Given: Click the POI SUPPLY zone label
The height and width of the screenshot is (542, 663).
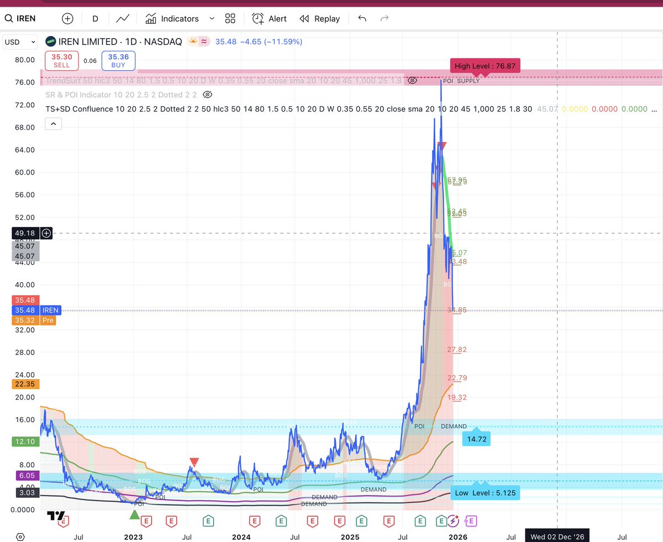Looking at the screenshot, I should click(x=461, y=81).
